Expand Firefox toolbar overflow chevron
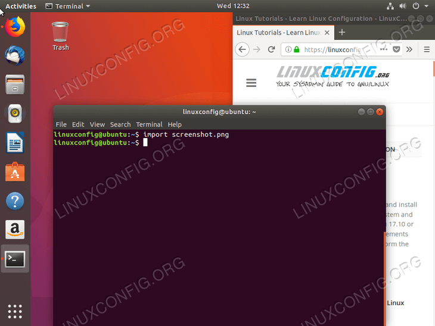435x326 pixels. (x=409, y=49)
